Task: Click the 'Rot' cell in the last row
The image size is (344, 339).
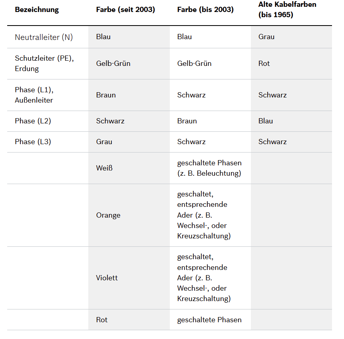Action: click(102, 320)
